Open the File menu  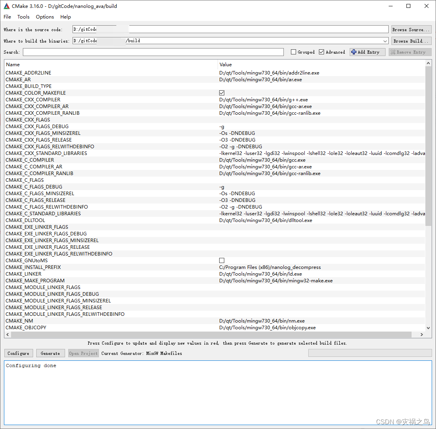point(7,17)
